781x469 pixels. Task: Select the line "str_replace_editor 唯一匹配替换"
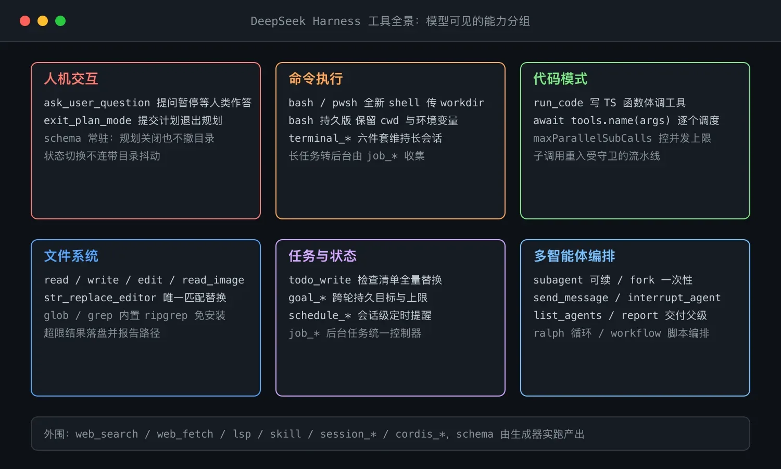135,298
